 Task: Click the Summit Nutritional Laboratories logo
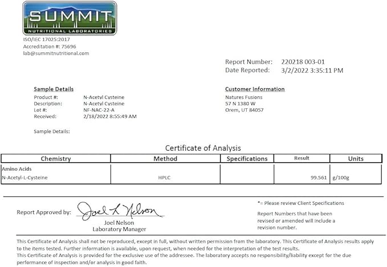[x=70, y=18]
